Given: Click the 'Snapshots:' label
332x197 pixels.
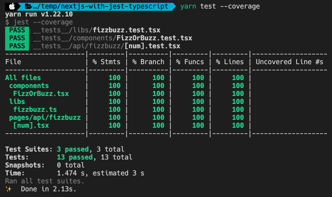Looking at the screenshot, I should tap(25, 165).
